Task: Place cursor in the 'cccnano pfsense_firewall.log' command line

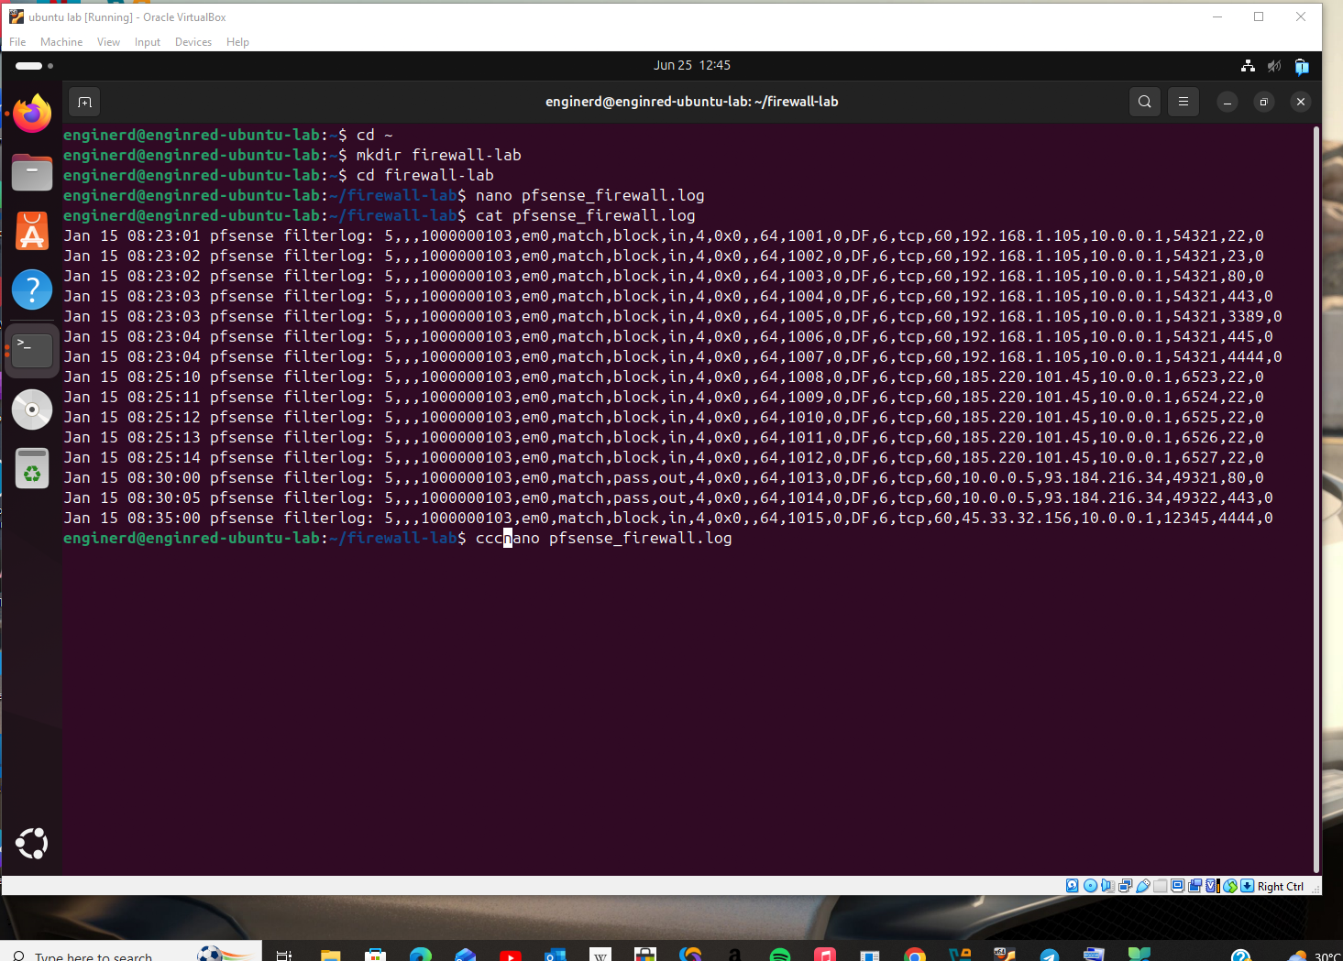Action: pos(603,538)
